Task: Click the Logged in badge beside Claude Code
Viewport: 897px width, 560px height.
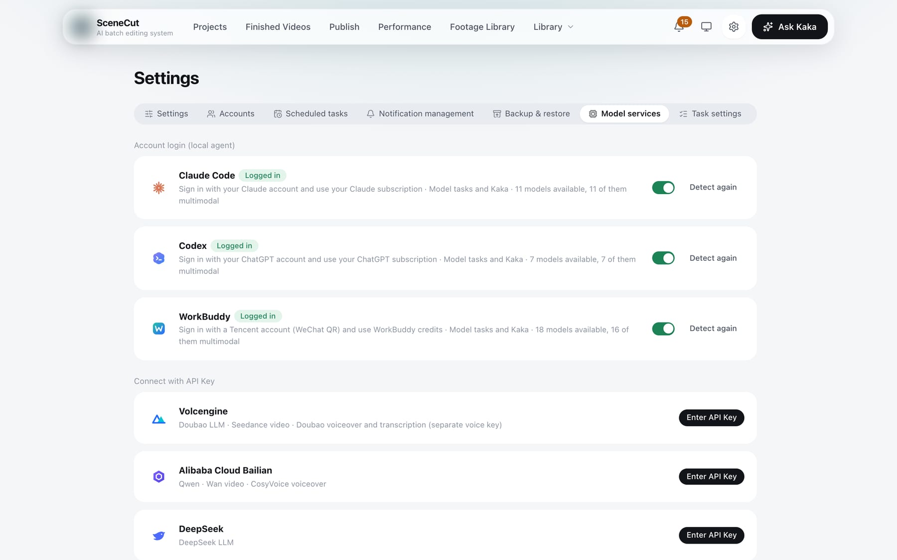Action: [263, 176]
